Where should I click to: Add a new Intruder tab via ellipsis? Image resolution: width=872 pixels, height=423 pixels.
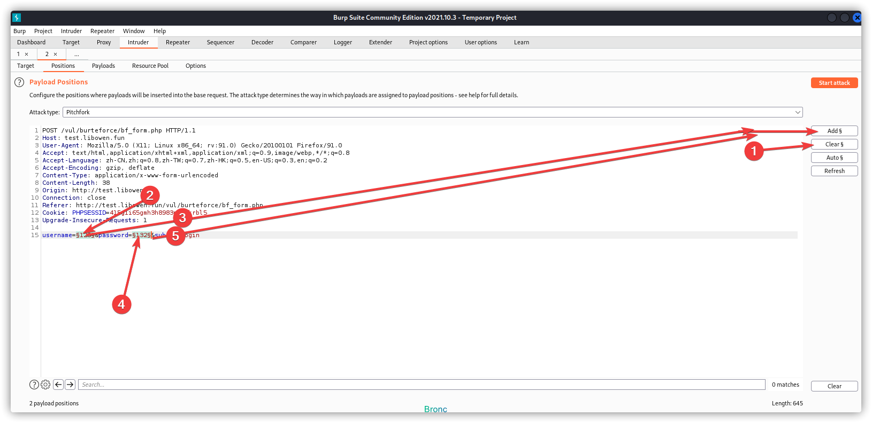(77, 54)
